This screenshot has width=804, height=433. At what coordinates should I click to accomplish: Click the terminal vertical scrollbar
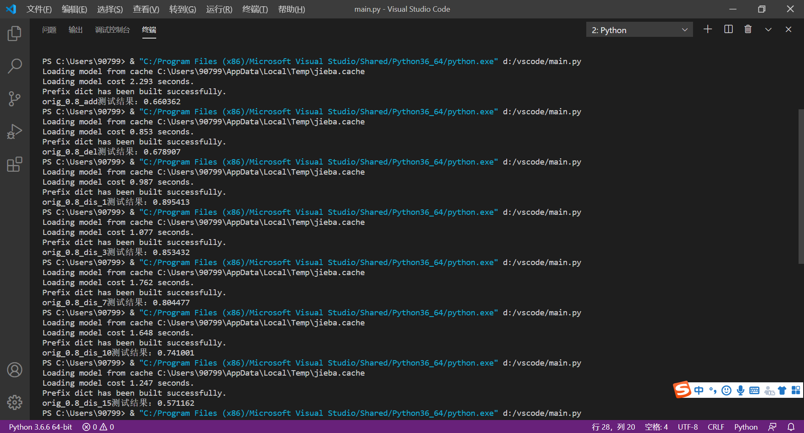801,186
